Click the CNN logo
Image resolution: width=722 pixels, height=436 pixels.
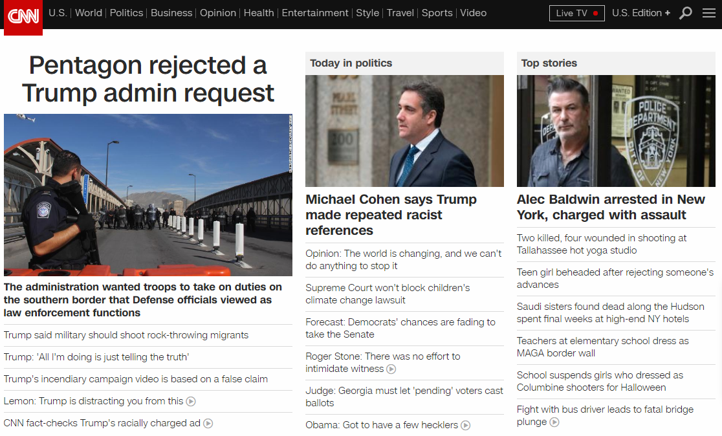(x=23, y=17)
